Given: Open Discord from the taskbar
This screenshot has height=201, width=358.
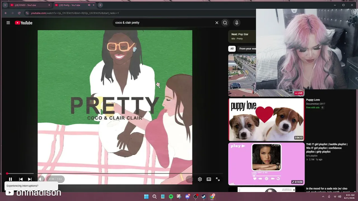Looking at the screenshot, I should click(187, 197).
